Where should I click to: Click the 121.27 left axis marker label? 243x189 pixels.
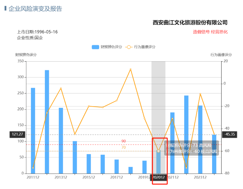pyautogui.click(x=17, y=135)
